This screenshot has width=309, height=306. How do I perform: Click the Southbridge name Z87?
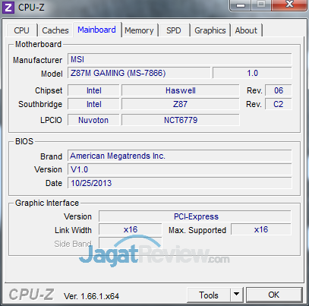(x=181, y=104)
